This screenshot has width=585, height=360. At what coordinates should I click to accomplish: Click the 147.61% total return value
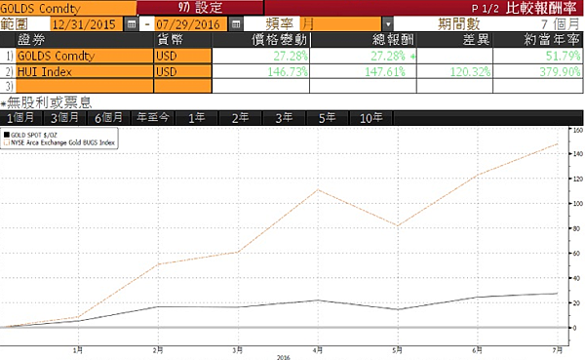click(385, 71)
